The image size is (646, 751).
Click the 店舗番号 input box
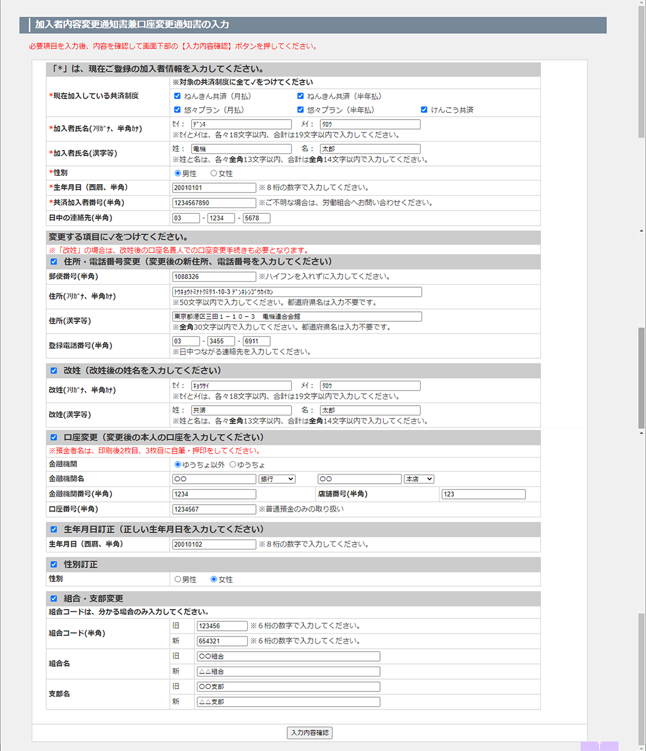point(483,494)
